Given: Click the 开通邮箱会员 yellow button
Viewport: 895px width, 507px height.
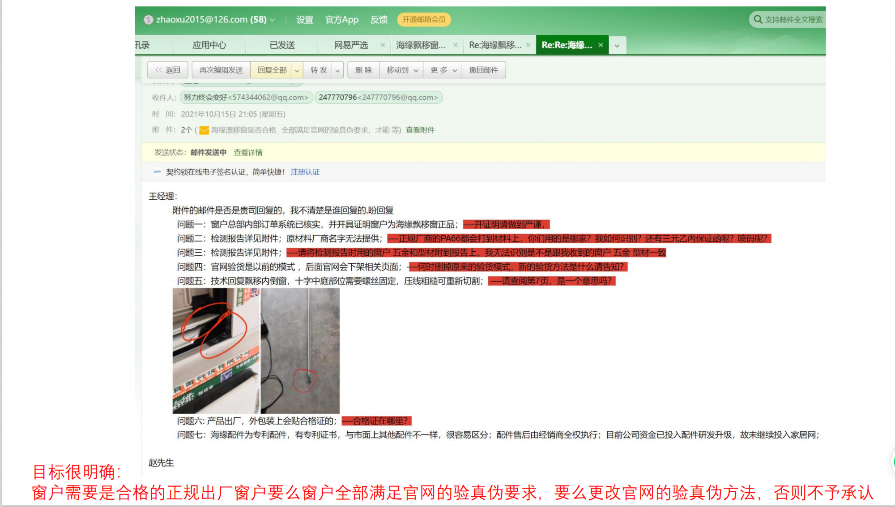Looking at the screenshot, I should pos(423,19).
